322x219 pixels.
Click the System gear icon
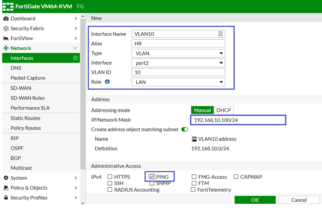click(6, 178)
